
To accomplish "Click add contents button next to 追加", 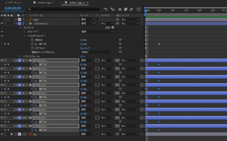I will click(x=113, y=27).
